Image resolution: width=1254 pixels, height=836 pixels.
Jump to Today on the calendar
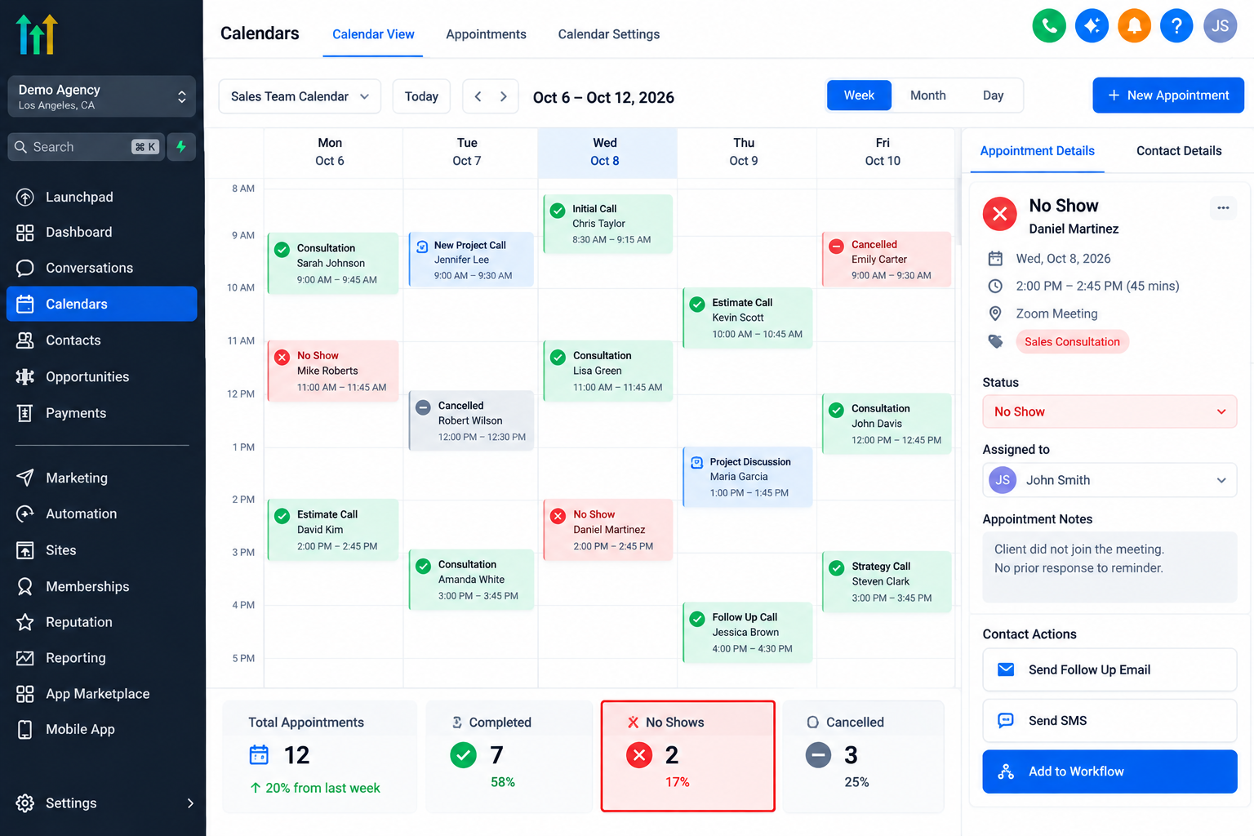[421, 96]
